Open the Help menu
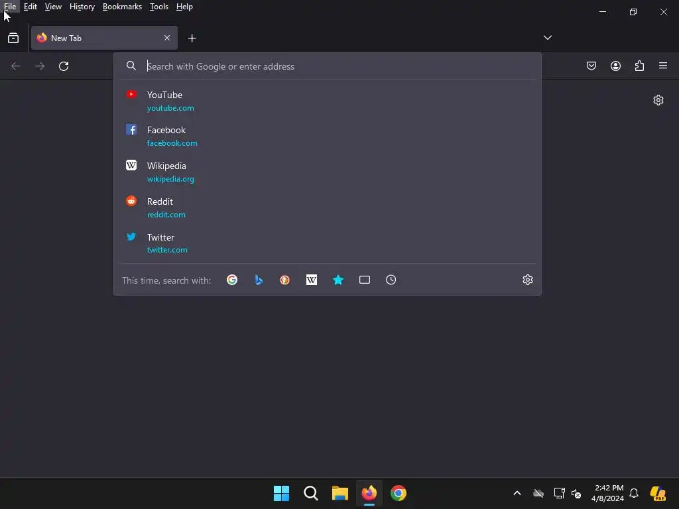This screenshot has height=509, width=679. [x=184, y=7]
